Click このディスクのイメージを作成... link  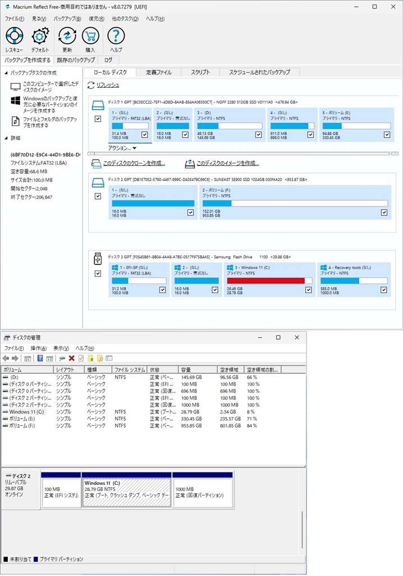pyautogui.click(x=228, y=164)
